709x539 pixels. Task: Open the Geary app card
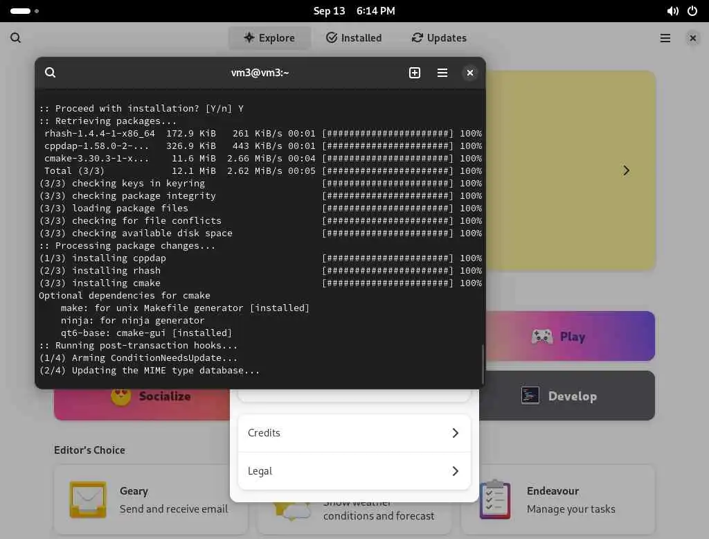[150, 500]
